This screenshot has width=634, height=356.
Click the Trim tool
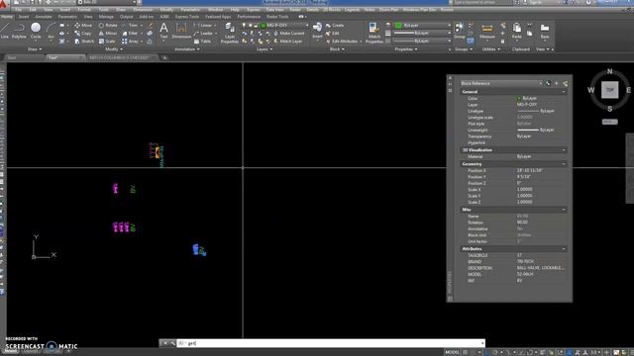[130, 25]
